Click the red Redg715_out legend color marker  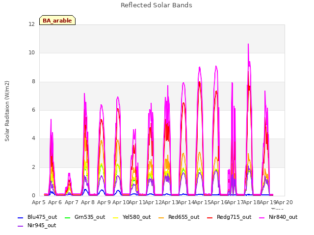point(209,217)
